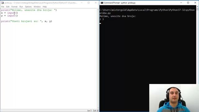This screenshot has height=112, width=199.
Task: Minimize the Command Prompt window
Action: tap(181, 3)
